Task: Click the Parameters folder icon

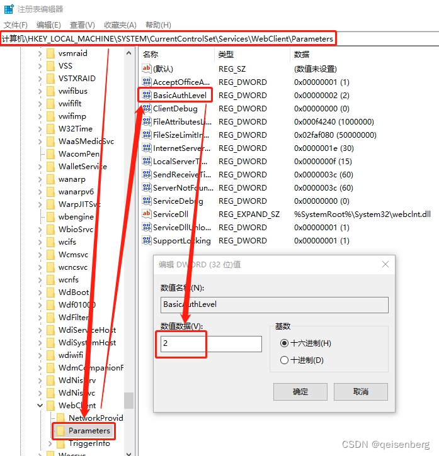Action: (x=61, y=431)
